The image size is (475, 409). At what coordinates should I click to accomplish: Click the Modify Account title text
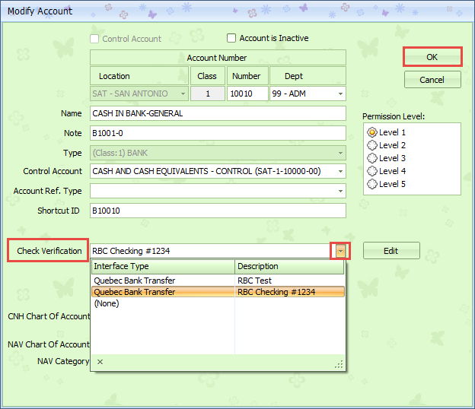[40, 11]
